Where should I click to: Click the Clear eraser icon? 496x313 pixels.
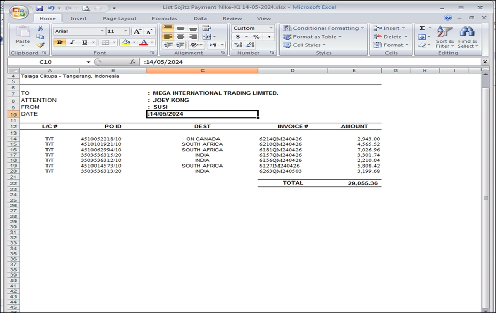(x=422, y=45)
